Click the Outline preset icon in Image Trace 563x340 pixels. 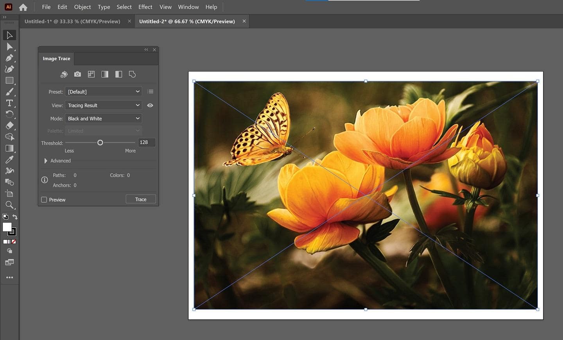point(132,74)
